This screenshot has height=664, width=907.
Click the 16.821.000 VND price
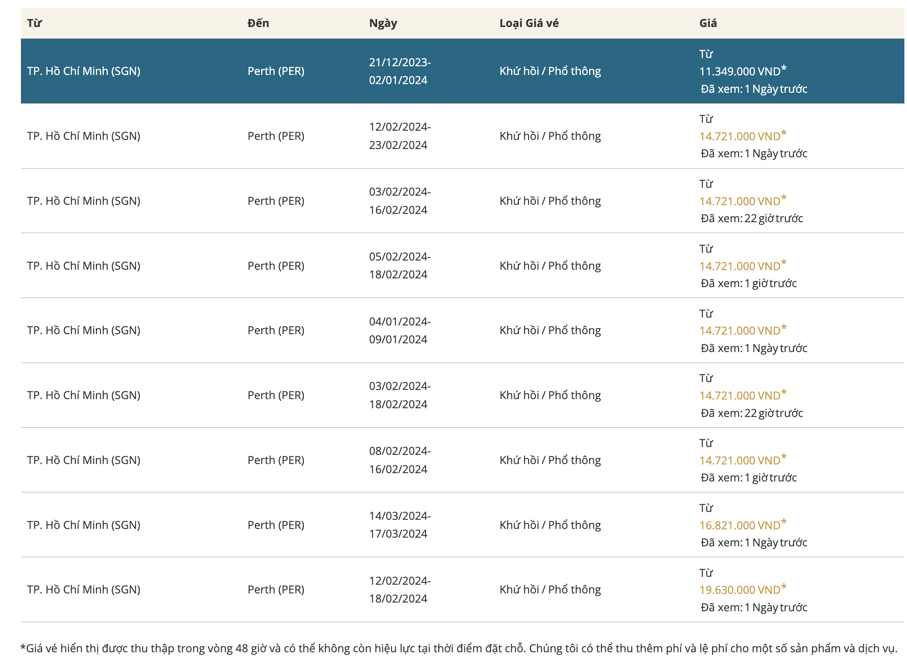click(x=740, y=525)
